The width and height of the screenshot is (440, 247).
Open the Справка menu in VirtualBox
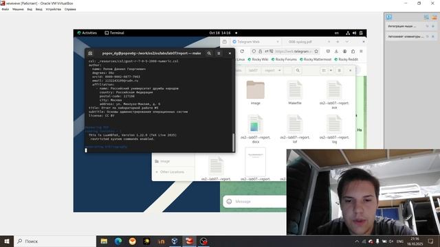[70, 9]
